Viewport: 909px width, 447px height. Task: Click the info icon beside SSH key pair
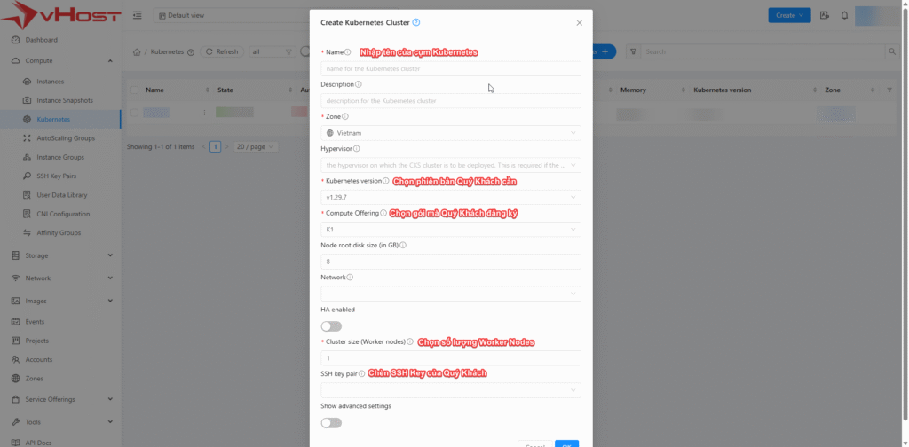click(x=362, y=373)
